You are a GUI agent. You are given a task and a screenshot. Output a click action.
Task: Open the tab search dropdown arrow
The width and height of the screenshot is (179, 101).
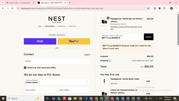pyautogui.click(x=3, y=3)
